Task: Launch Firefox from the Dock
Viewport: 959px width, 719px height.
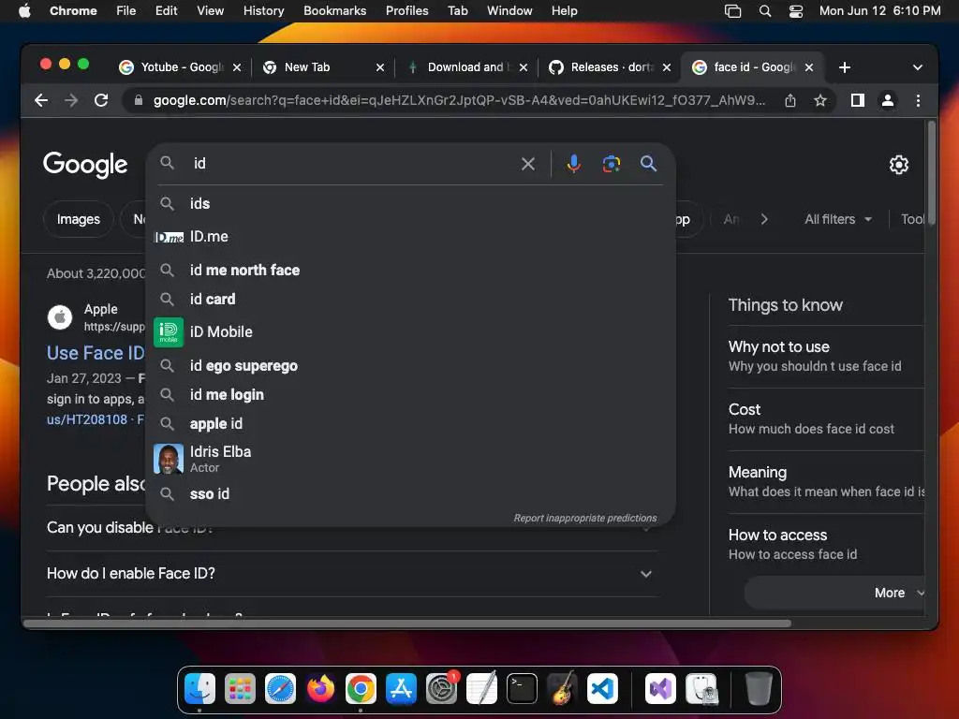Action: pyautogui.click(x=320, y=689)
